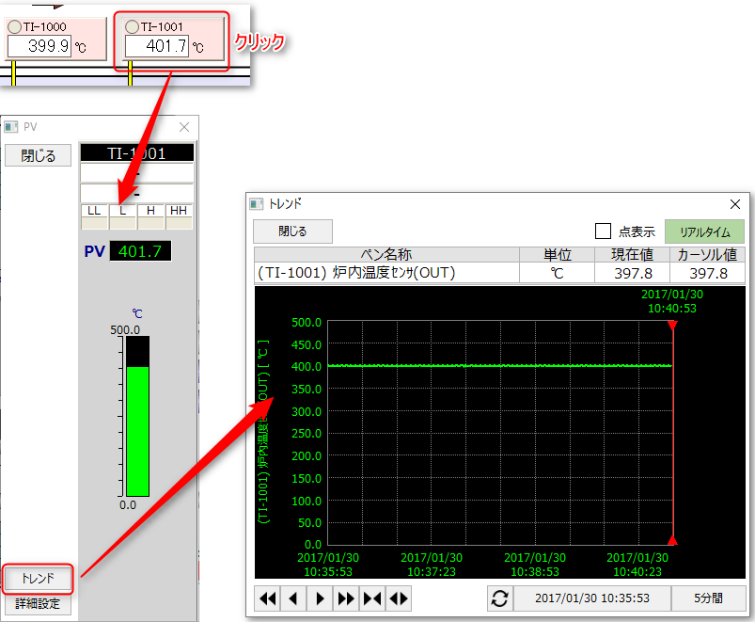
Task: Click 閉じる in the trend window
Action: tap(292, 231)
